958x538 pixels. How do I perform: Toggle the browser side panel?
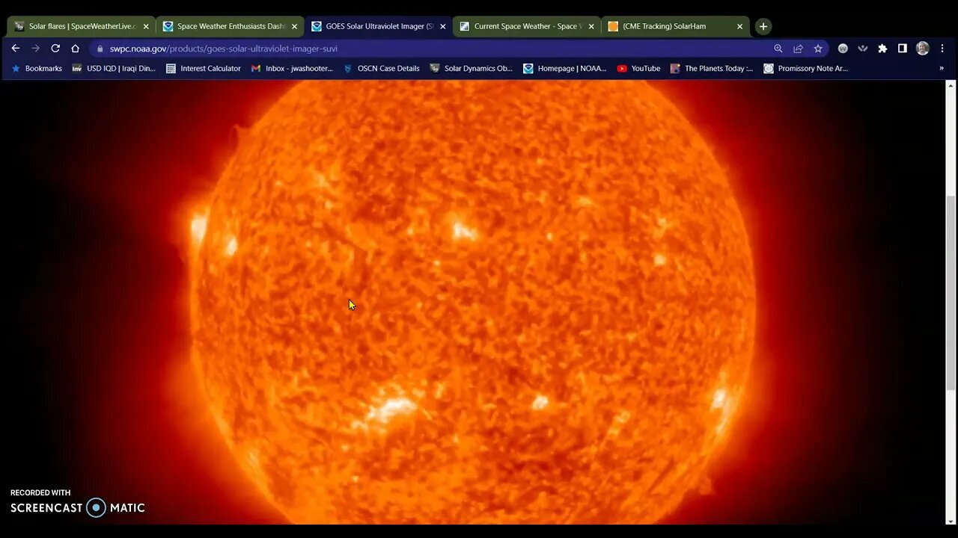point(903,49)
